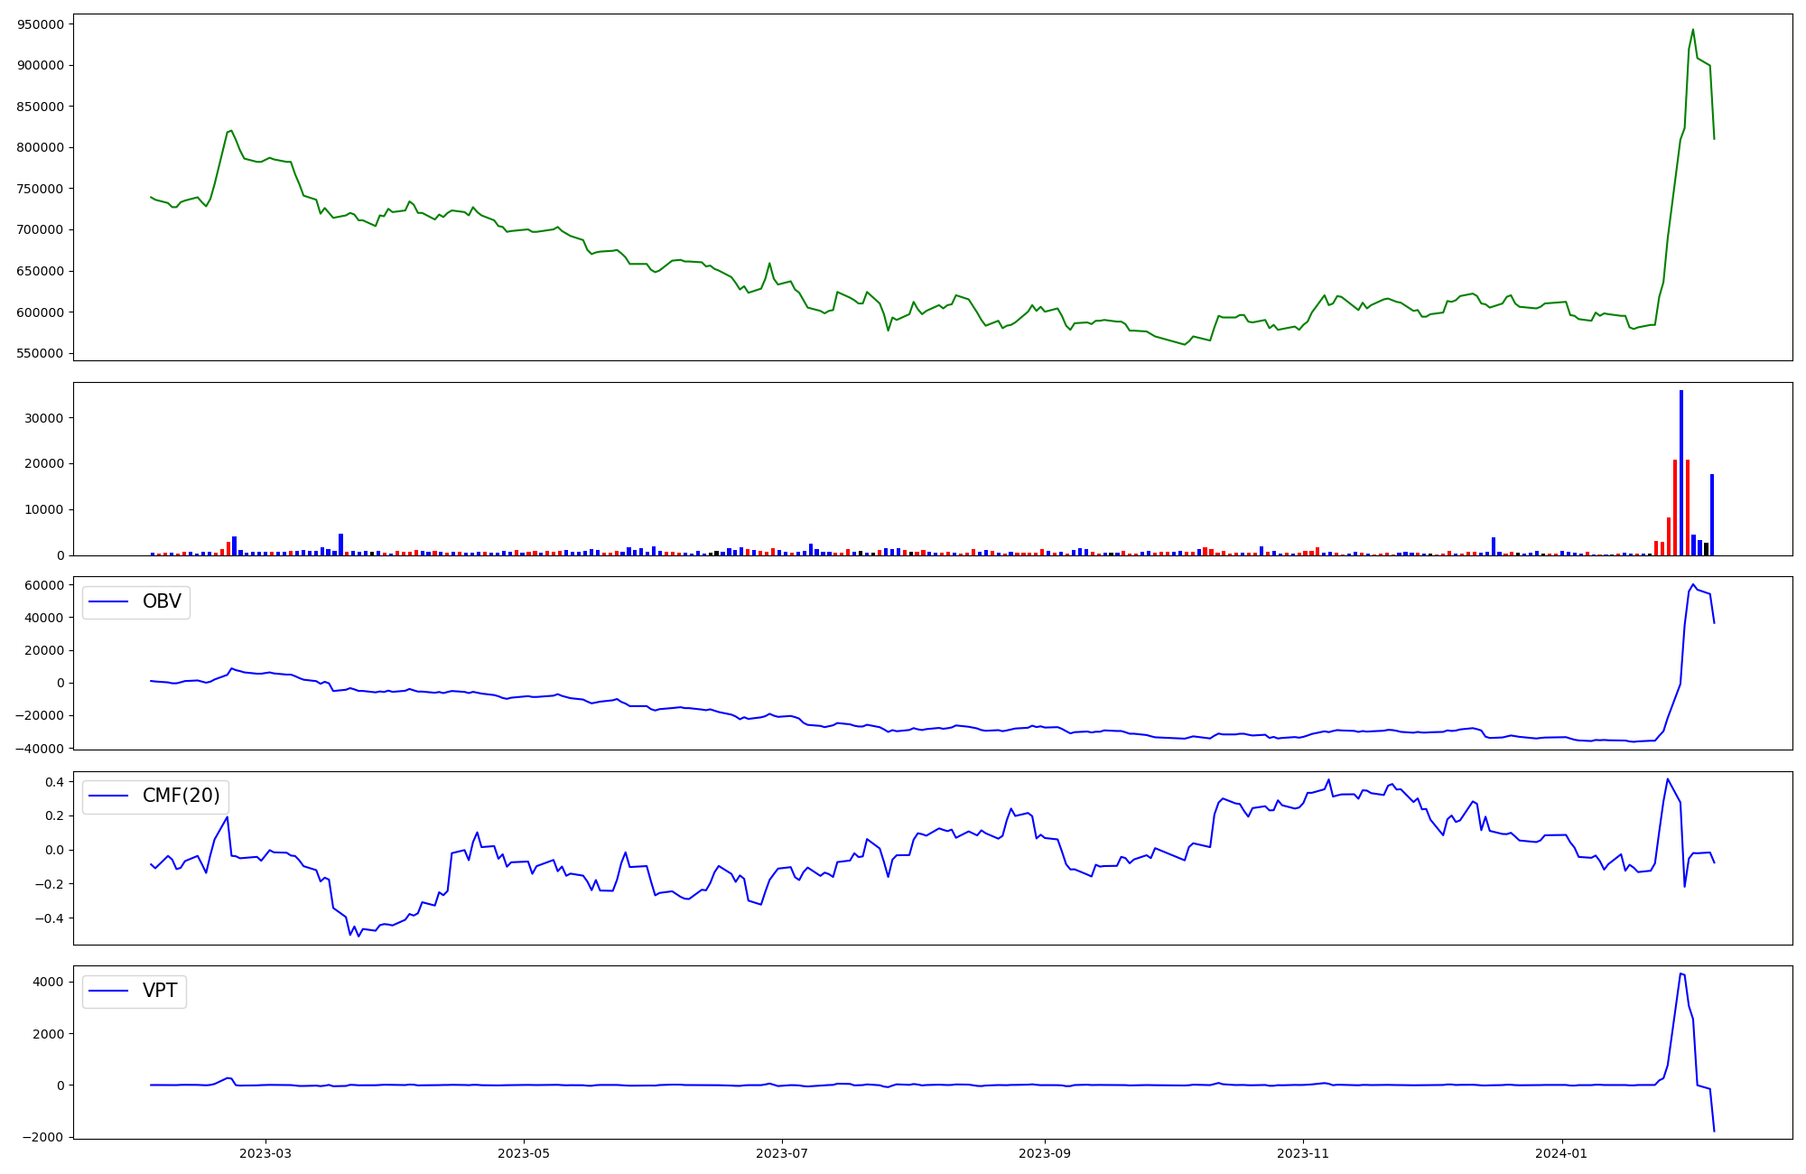Click the 550000 price axis tick label
The image size is (1806, 1174).
pos(41,353)
